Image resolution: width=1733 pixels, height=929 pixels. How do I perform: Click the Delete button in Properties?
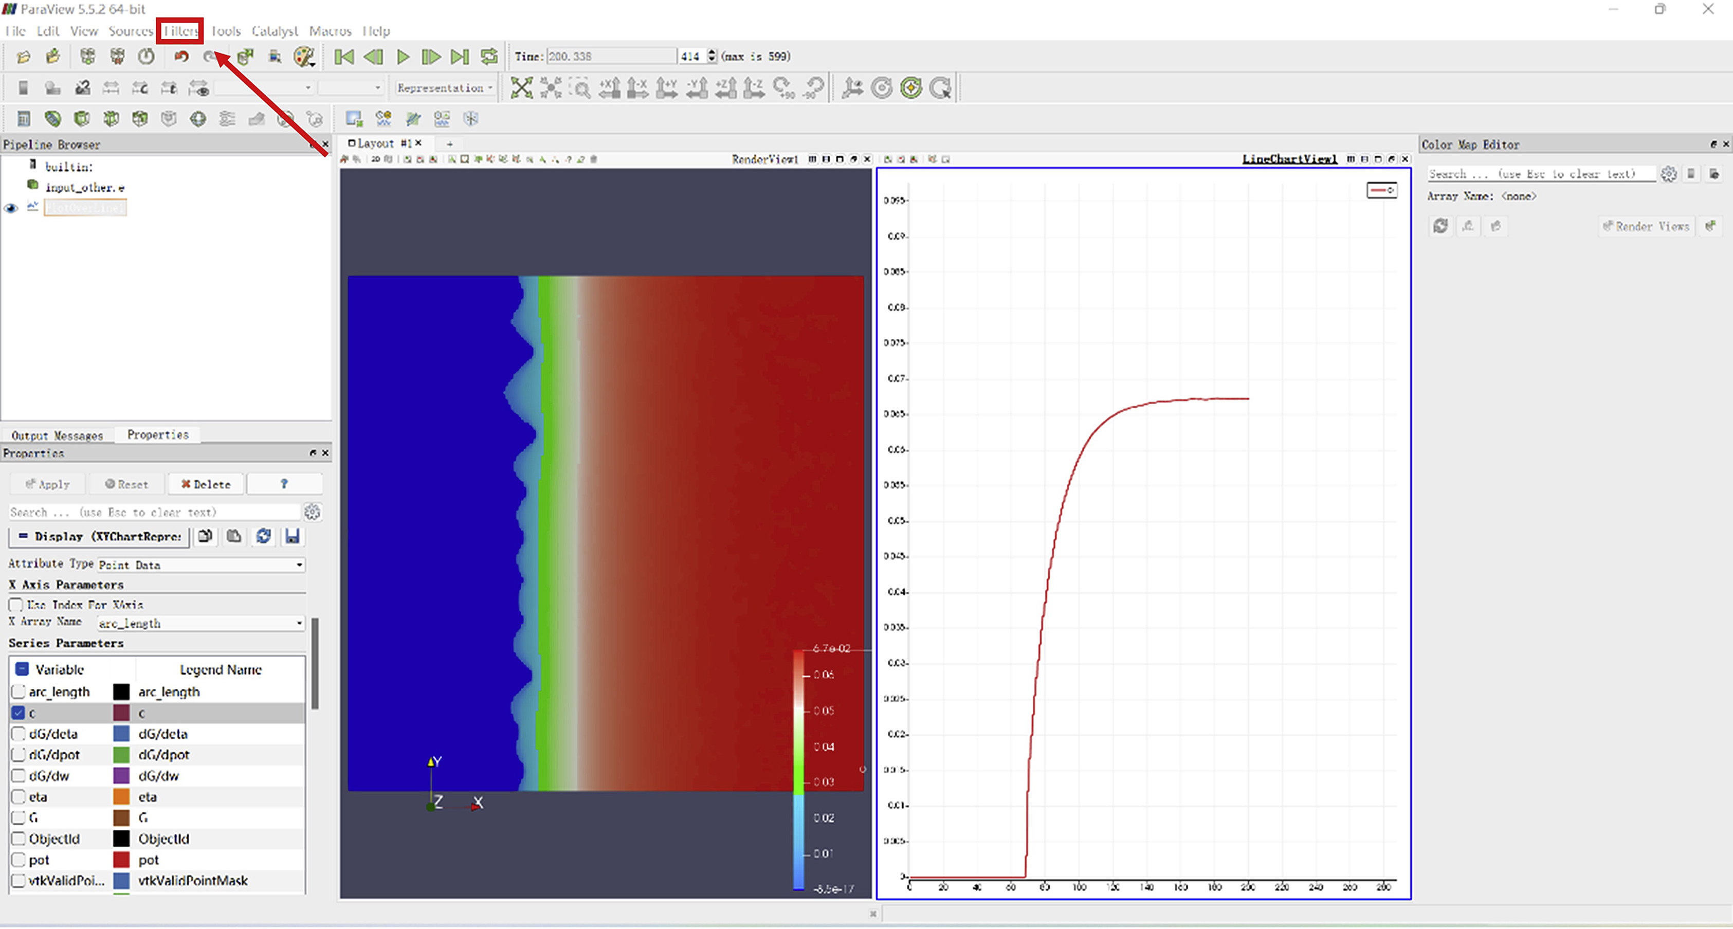click(206, 485)
